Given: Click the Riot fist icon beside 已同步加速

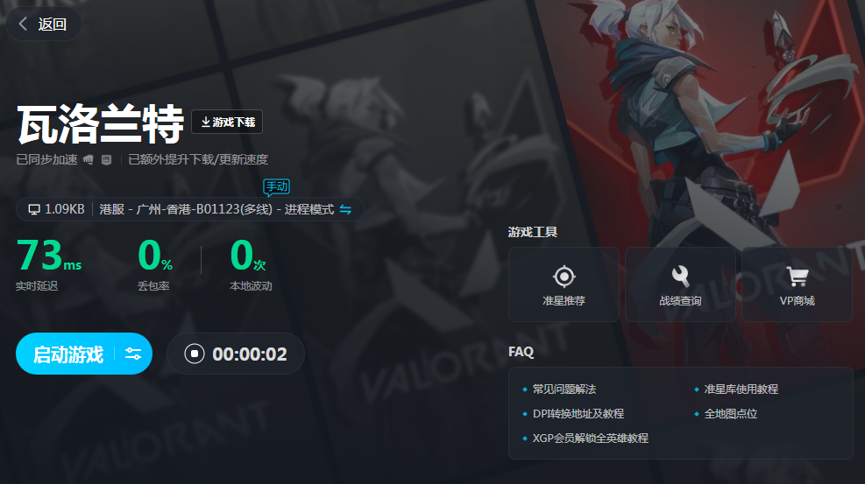Looking at the screenshot, I should tap(89, 159).
